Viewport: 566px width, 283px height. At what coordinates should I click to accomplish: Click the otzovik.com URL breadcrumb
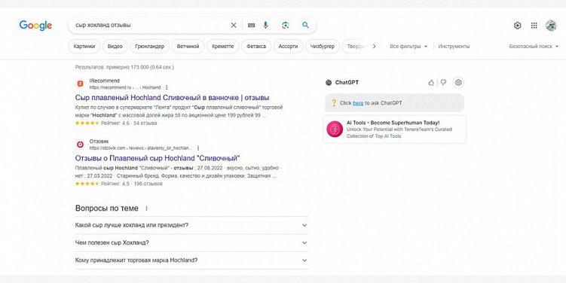(141, 148)
